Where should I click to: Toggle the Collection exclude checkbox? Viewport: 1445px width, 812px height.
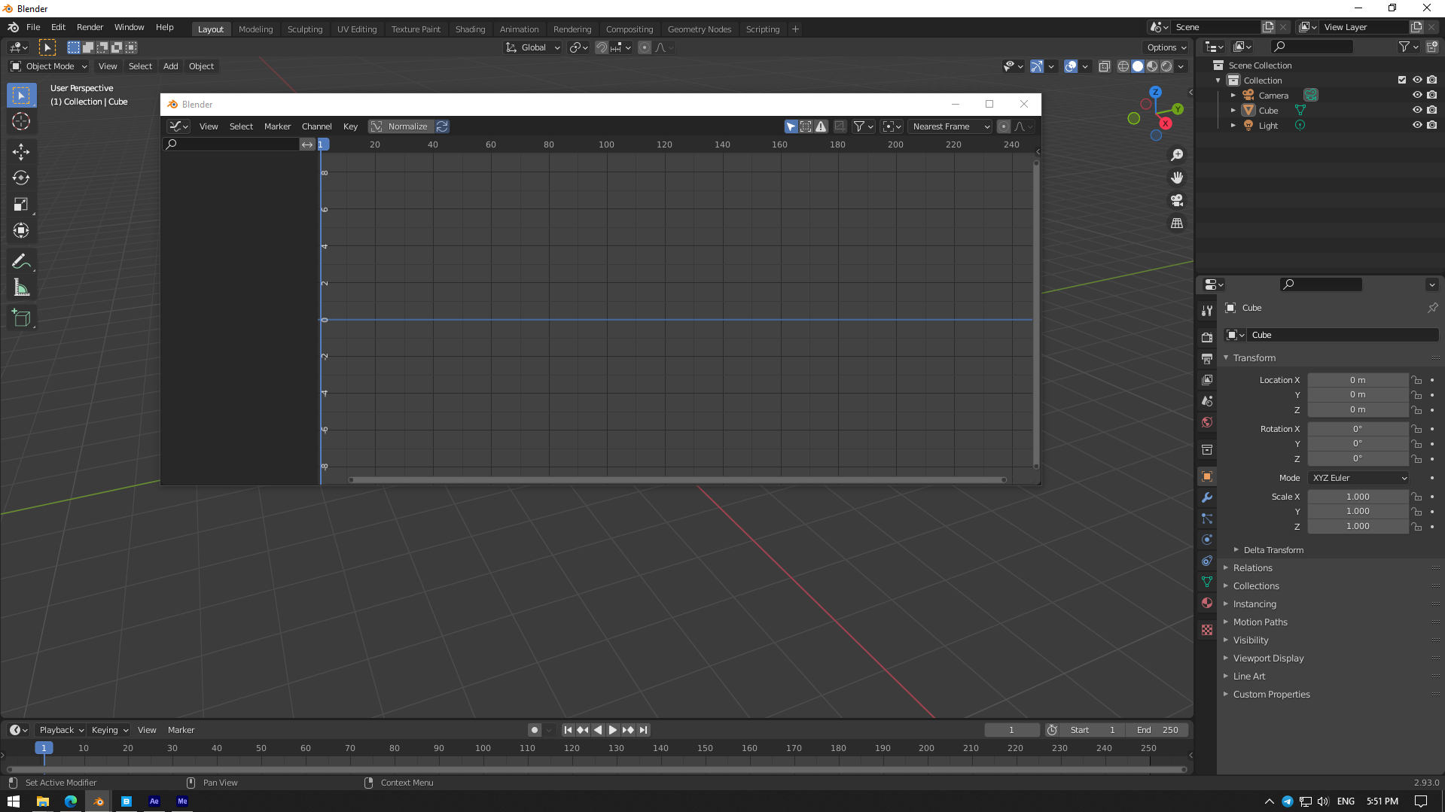pyautogui.click(x=1401, y=80)
